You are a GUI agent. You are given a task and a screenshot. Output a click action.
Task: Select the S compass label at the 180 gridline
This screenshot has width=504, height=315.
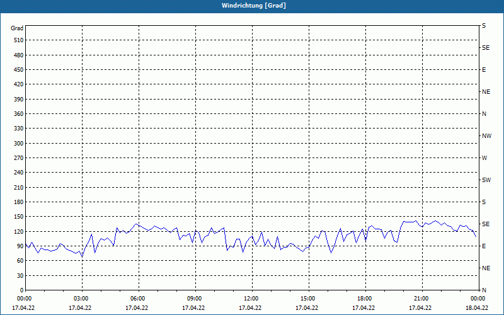(484, 202)
